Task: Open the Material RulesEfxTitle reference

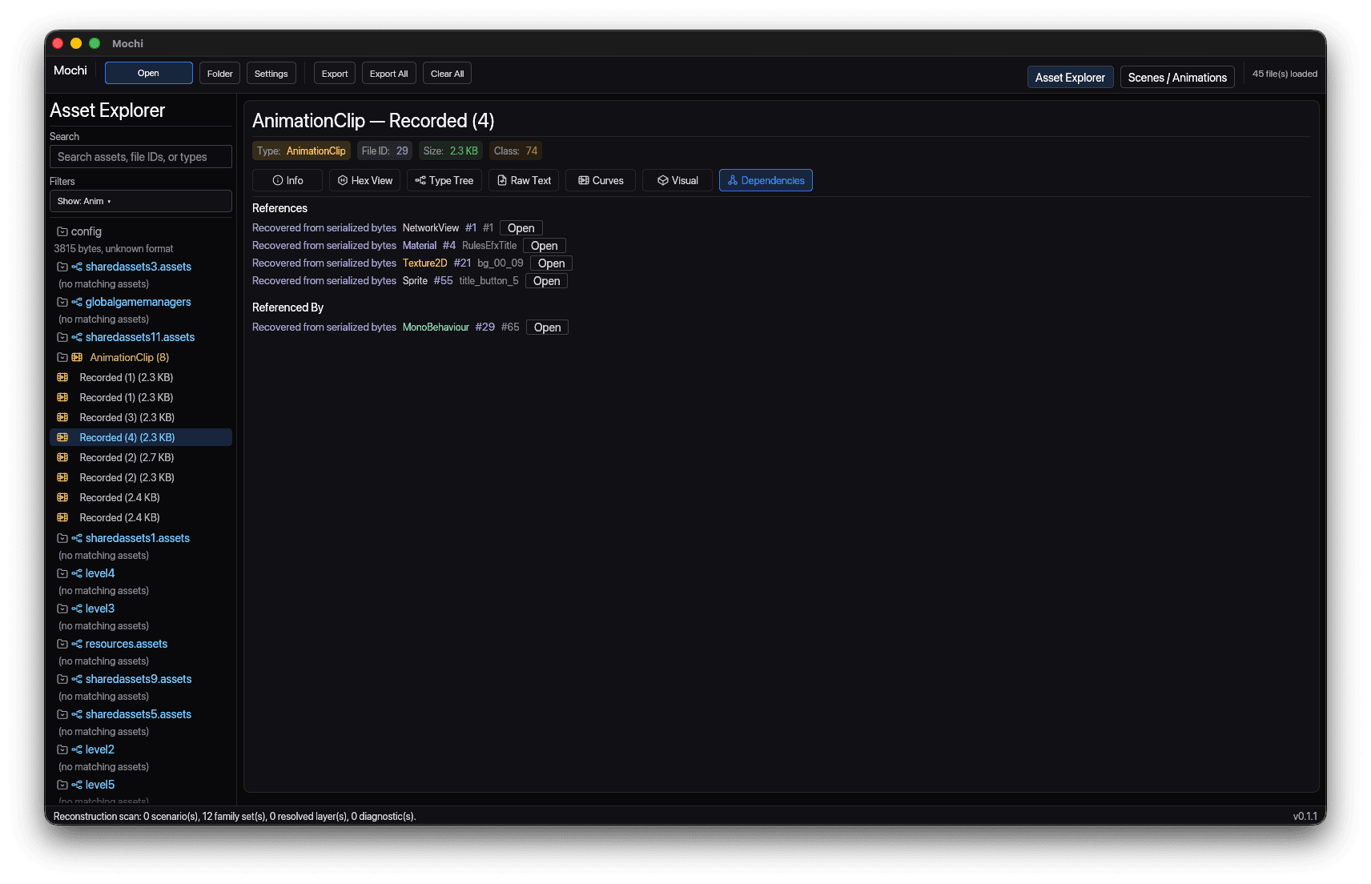Action: point(545,246)
